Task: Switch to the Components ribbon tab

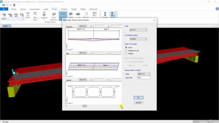Action: click(x=35, y=9)
